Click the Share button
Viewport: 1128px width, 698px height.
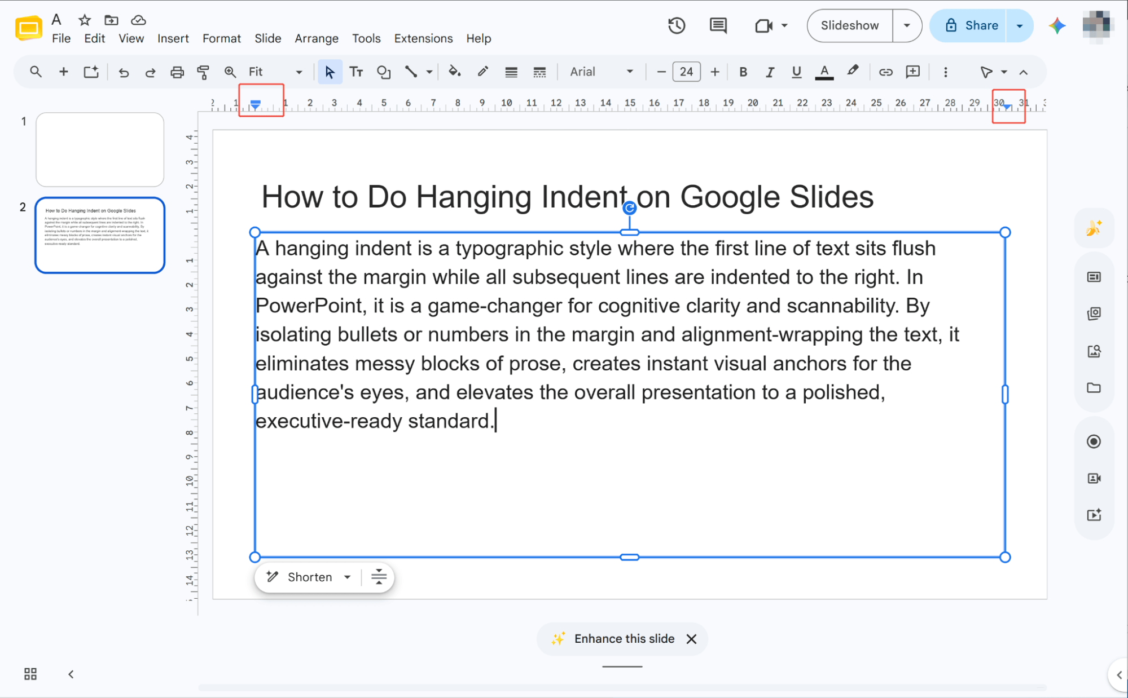click(x=968, y=25)
